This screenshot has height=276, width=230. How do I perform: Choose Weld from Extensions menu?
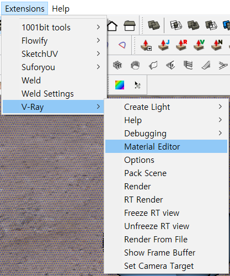pyautogui.click(x=55, y=81)
